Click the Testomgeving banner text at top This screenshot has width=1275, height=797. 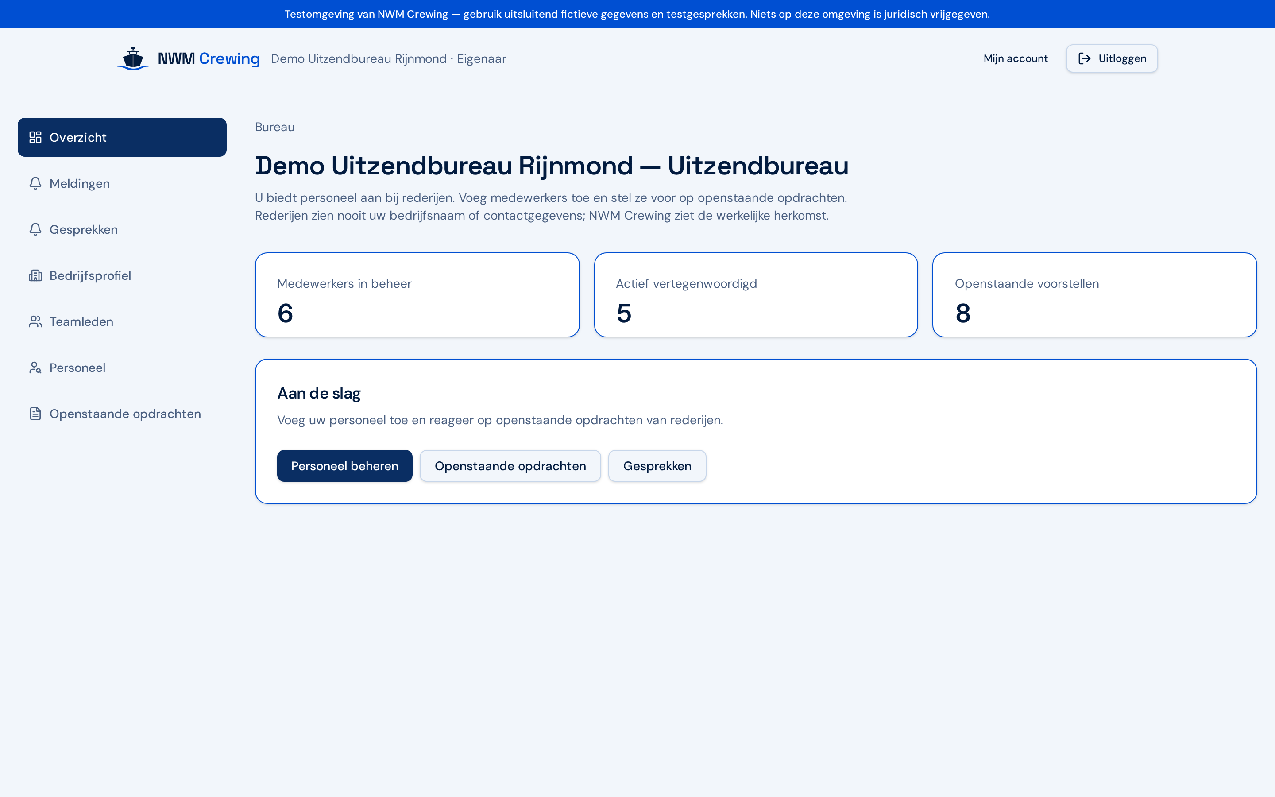[x=637, y=14]
